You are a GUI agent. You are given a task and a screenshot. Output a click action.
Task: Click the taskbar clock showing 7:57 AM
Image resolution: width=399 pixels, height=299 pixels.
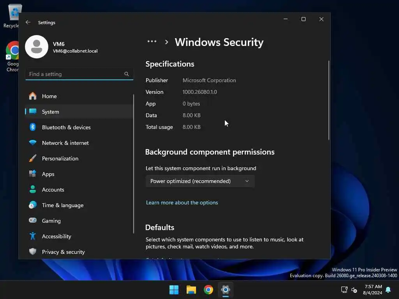(x=373, y=290)
